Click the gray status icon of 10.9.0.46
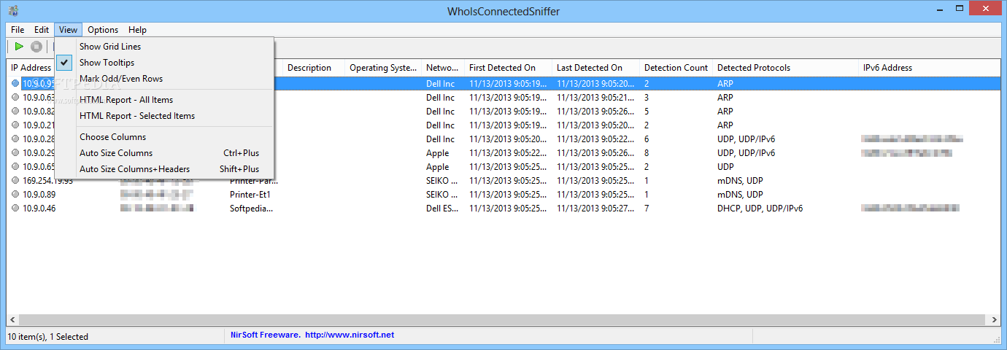 coord(15,209)
